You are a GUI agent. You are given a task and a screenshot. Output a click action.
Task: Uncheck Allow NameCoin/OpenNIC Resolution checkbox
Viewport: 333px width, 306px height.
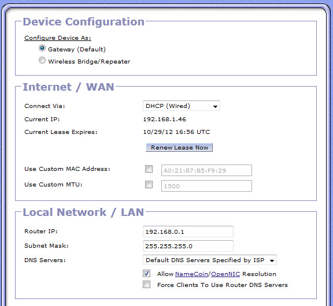146,274
